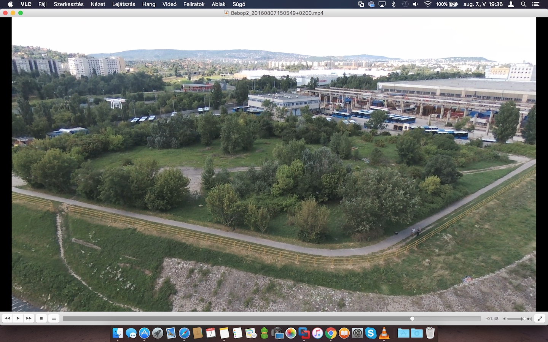This screenshot has height=342, width=548.
Task: Open the Hang menu
Action: tap(149, 4)
